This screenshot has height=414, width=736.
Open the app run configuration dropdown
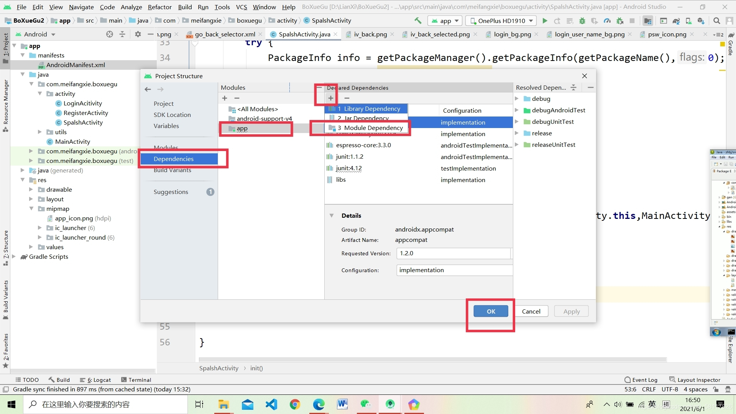pos(445,21)
